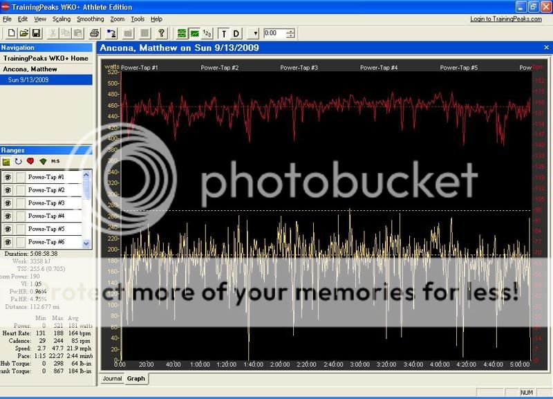Print using the printer icon
The image size is (553, 399).
pyautogui.click(x=94, y=33)
